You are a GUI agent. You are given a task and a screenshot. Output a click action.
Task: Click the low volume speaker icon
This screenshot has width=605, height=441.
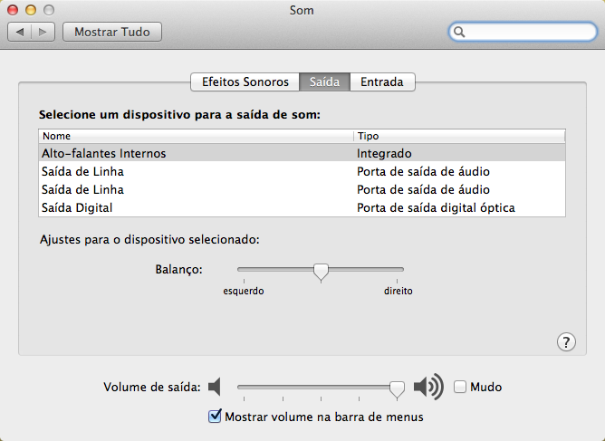coord(215,388)
